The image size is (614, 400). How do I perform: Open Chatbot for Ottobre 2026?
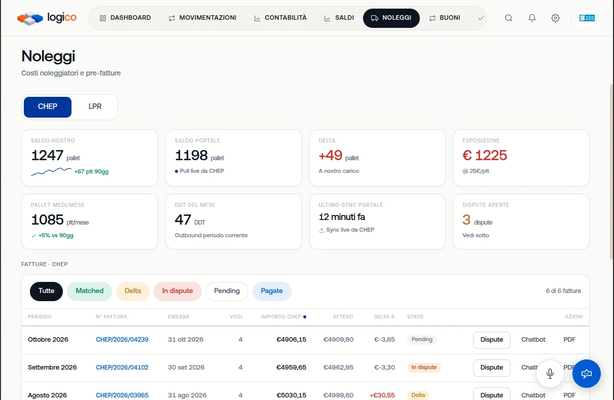click(x=533, y=340)
